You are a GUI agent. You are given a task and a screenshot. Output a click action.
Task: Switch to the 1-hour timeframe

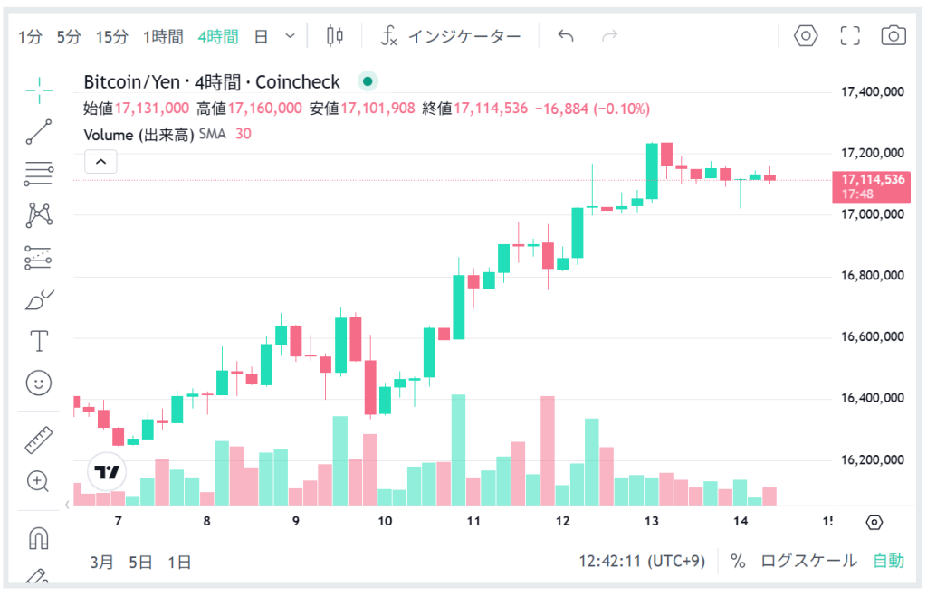click(163, 37)
